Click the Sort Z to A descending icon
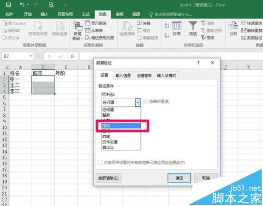Image resolution: width=263 pixels, height=206 pixels. coord(167,35)
